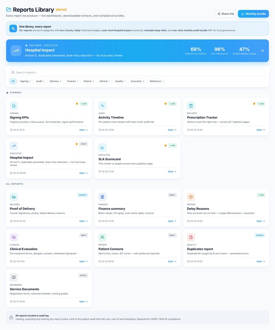Click the Search reports input field
The image size is (275, 330).
(x=137, y=72)
